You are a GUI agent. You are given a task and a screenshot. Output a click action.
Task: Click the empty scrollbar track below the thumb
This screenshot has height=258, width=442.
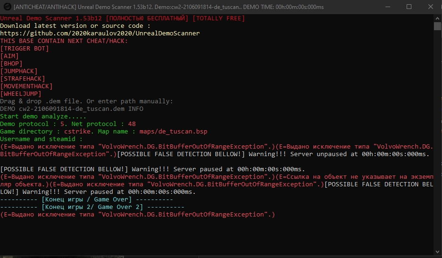(x=437, y=138)
